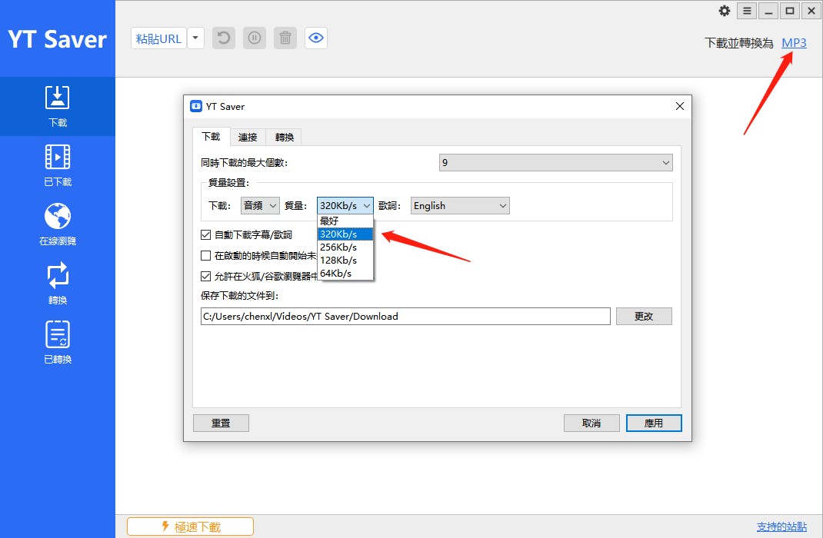Viewport: 823px width, 538px height.
Task: Expand the Paste URL dropdown arrow
Action: point(196,38)
